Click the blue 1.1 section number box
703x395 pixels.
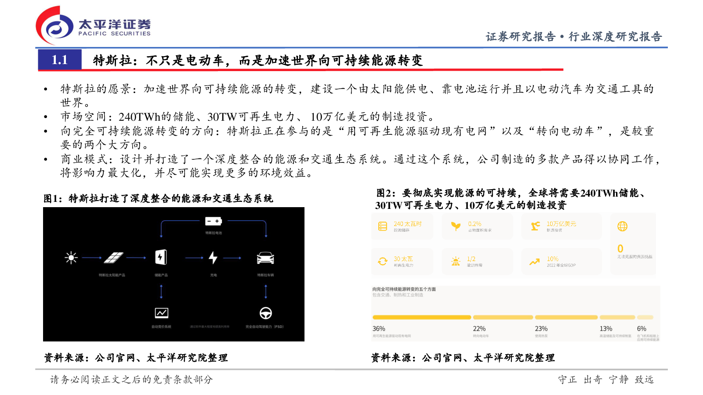coord(60,60)
